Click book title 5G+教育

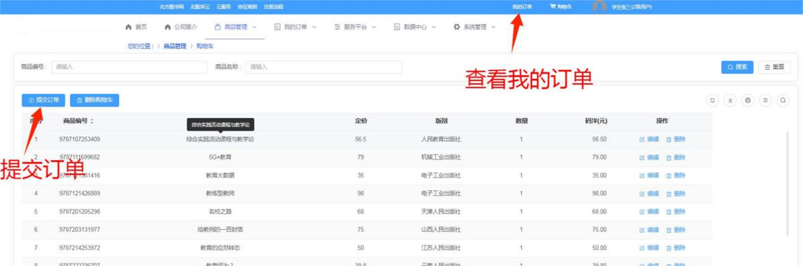220,157
